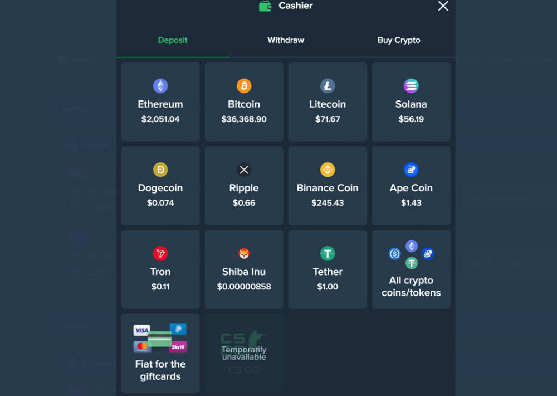Image resolution: width=557 pixels, height=396 pixels.
Task: Click the Ape Coin price $1.43
Action: [x=411, y=203]
